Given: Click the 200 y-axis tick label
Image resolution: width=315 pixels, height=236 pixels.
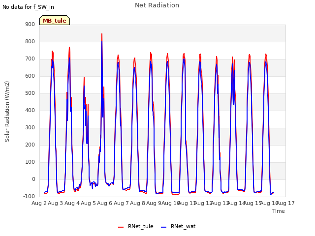Looking at the screenshot, I should coord(30,145).
